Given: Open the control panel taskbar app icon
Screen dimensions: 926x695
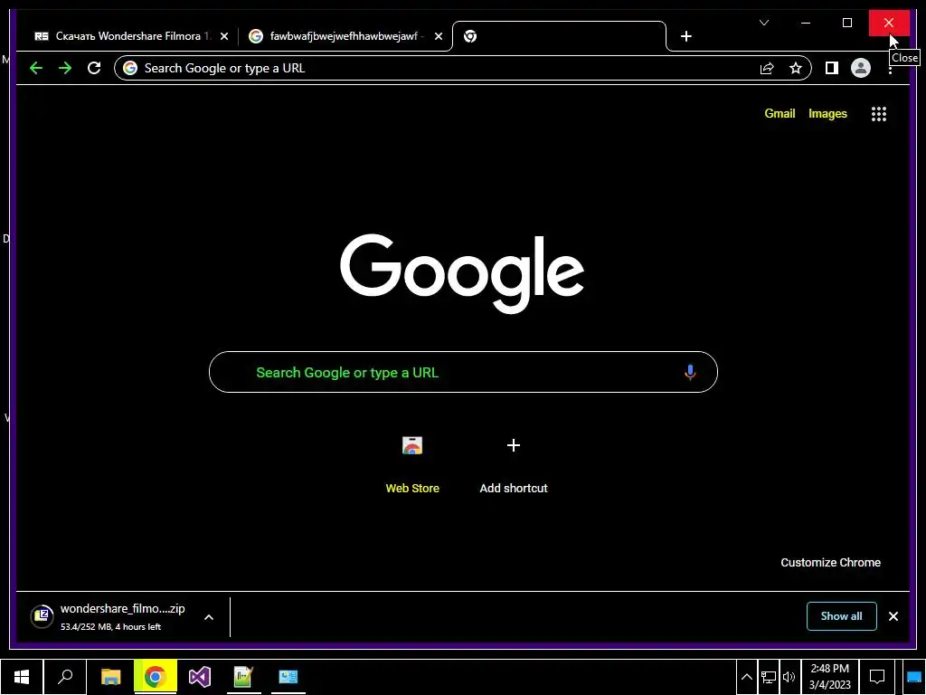Looking at the screenshot, I should pos(288,677).
